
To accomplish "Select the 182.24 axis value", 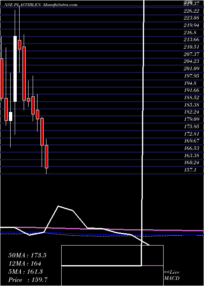I will (192, 112).
